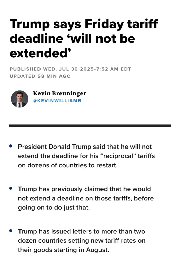Click the word 'Friday' in the headline
Screen dimensions: 181x260
coord(104,25)
